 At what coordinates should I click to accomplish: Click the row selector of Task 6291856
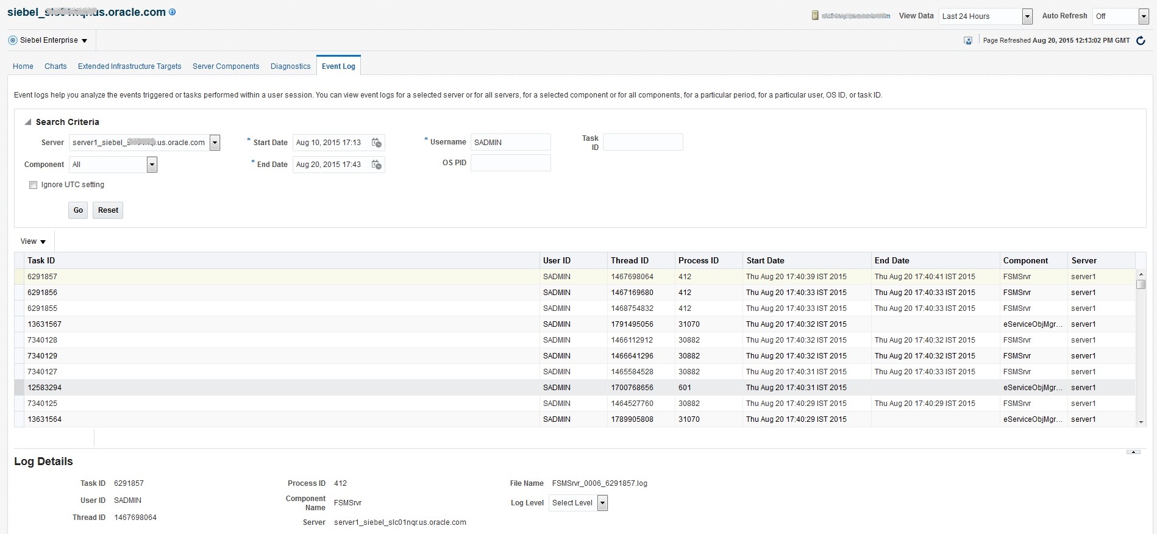point(20,293)
